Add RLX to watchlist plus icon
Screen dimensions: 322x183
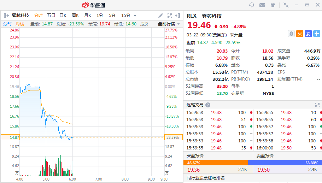pyautogui.click(x=317, y=34)
